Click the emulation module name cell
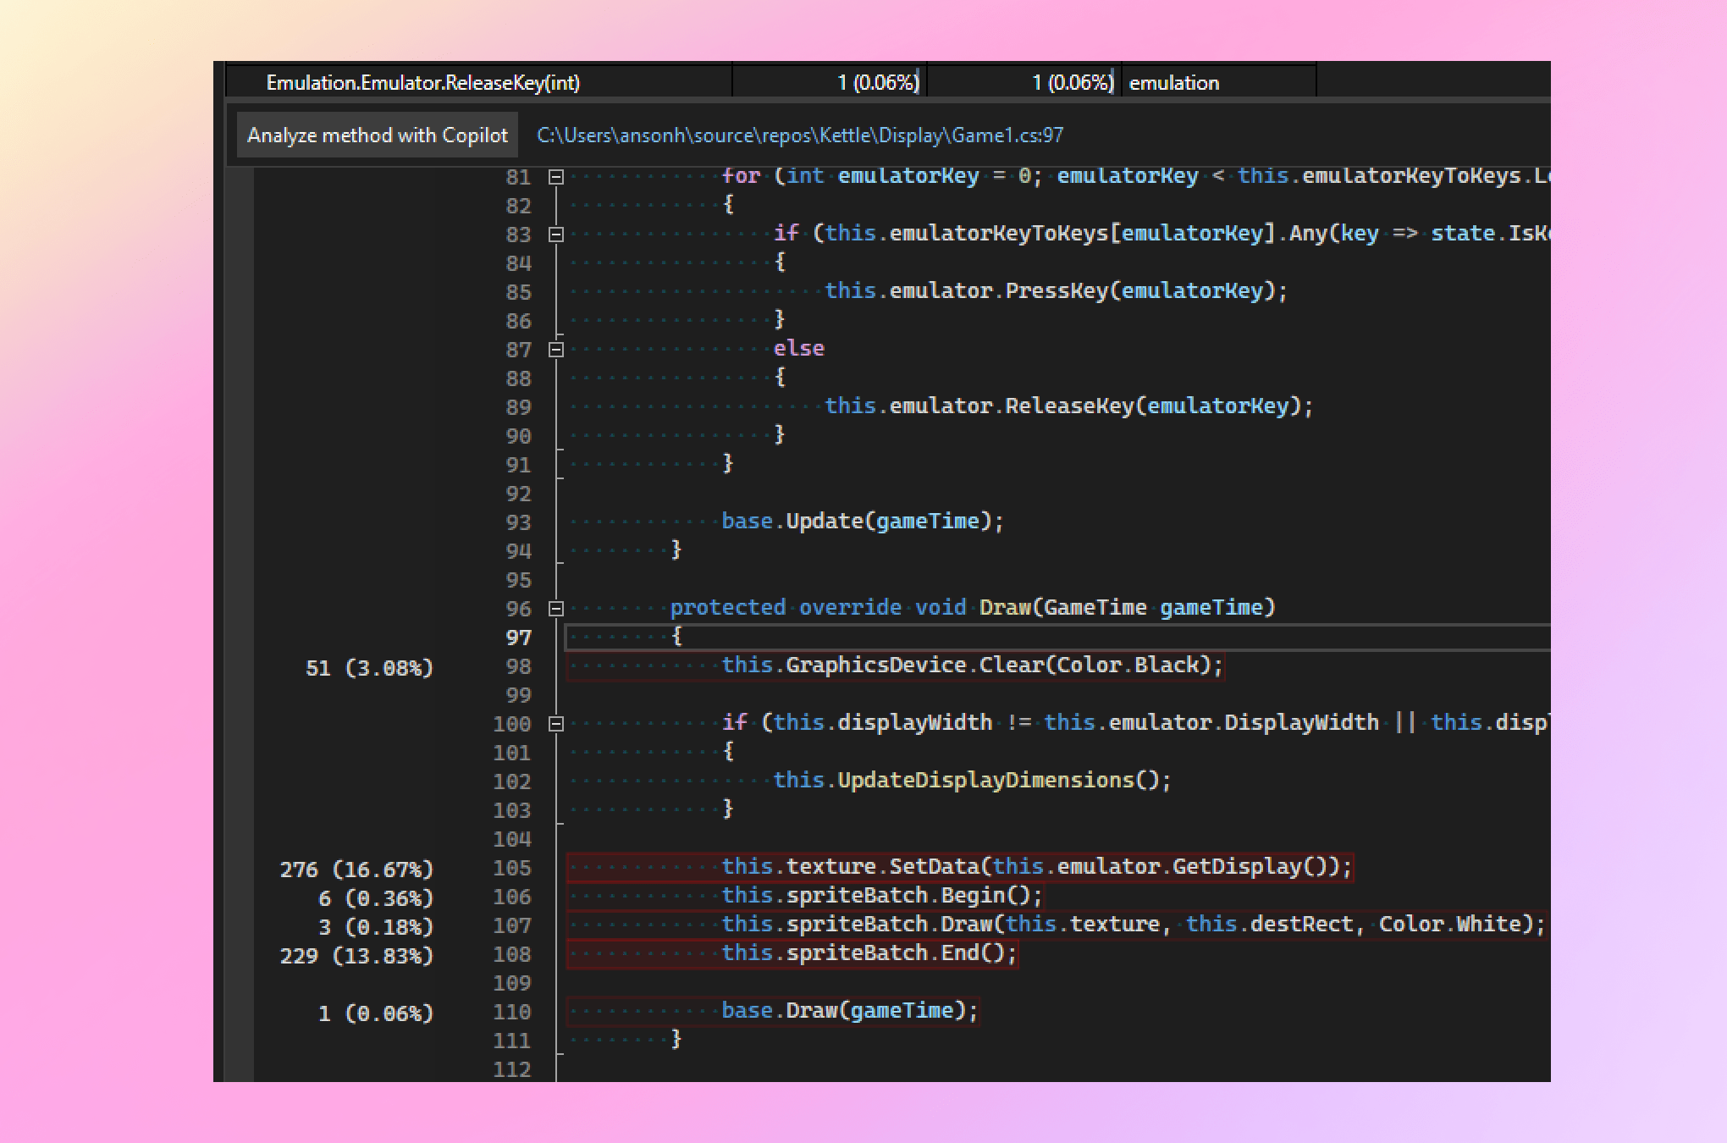The width and height of the screenshot is (1727, 1143). 1175,82
